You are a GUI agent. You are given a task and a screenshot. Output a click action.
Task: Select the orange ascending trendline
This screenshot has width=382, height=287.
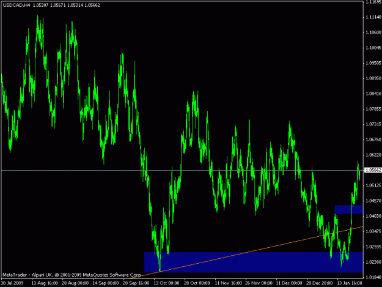click(x=246, y=253)
